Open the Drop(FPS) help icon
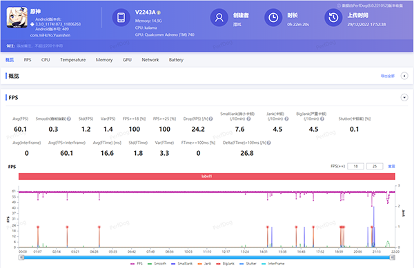 point(210,119)
